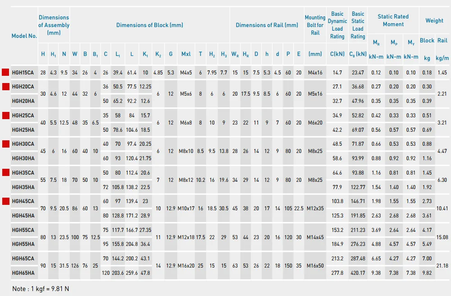The width and height of the screenshot is (451, 296).
Task: Select the rail weight value '2.21'
Action: (442, 94)
